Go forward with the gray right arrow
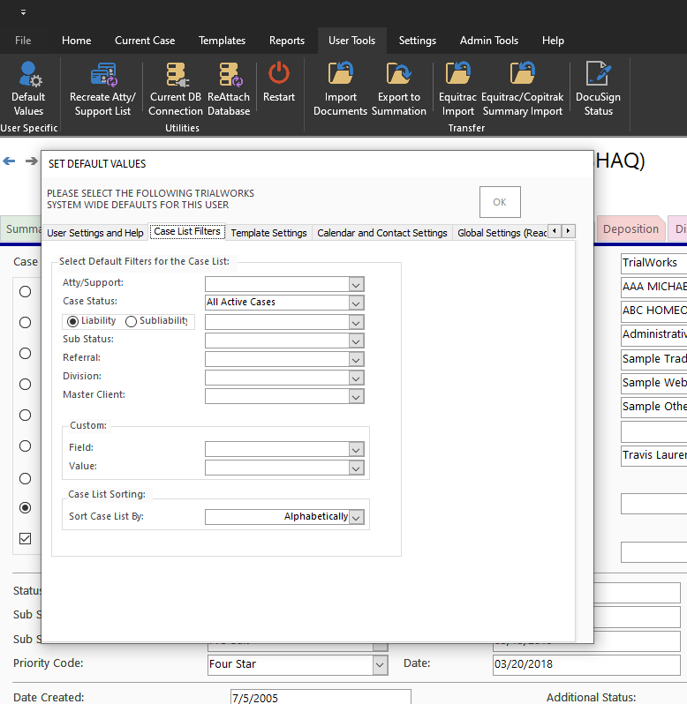The width and height of the screenshot is (687, 704). pos(32,161)
